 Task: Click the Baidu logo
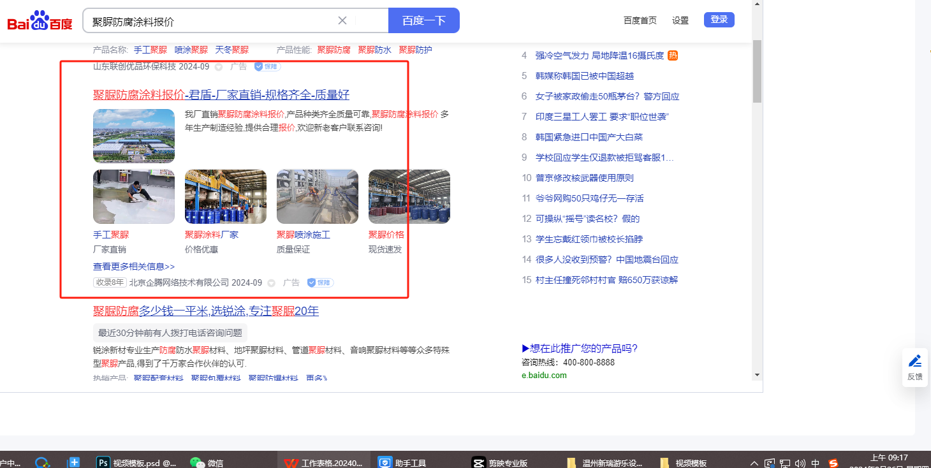(x=40, y=21)
